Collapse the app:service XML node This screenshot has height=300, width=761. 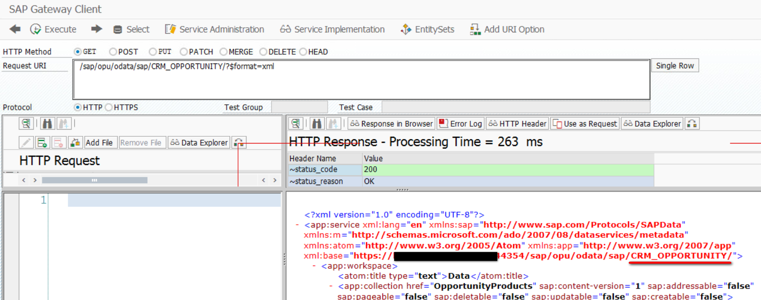pyautogui.click(x=297, y=225)
